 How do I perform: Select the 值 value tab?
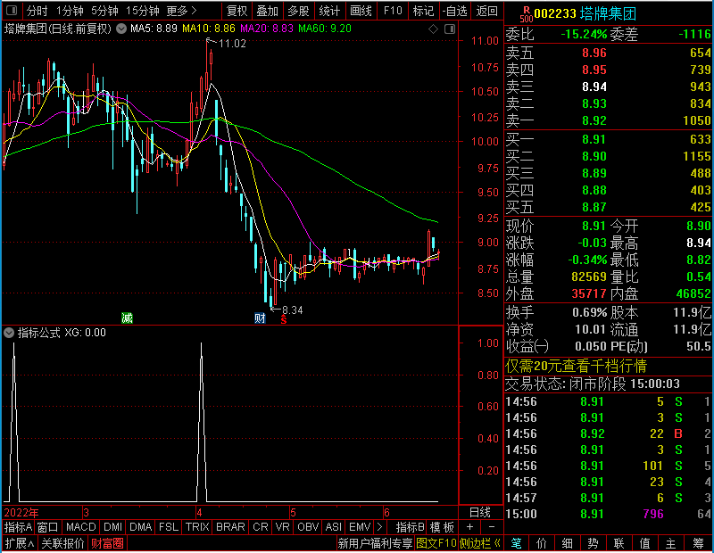[644, 543]
